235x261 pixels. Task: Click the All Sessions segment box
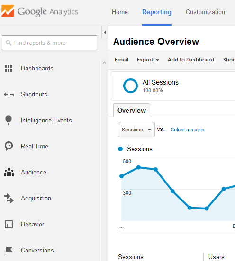(x=173, y=86)
